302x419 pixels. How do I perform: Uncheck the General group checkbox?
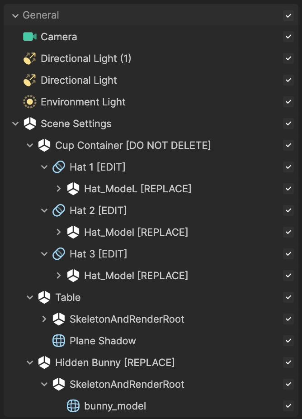pyautogui.click(x=288, y=15)
